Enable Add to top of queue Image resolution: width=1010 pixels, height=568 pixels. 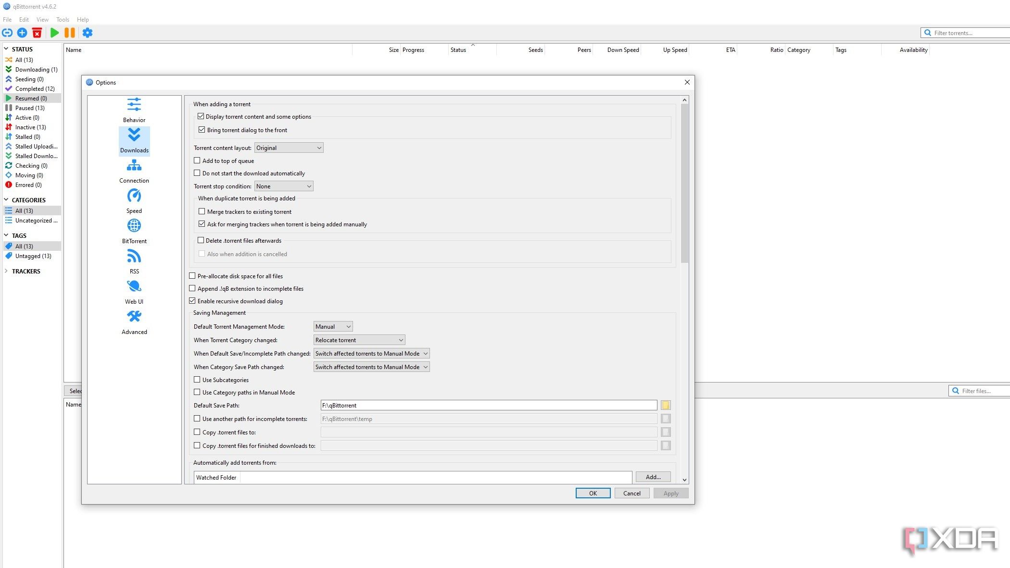(x=197, y=161)
